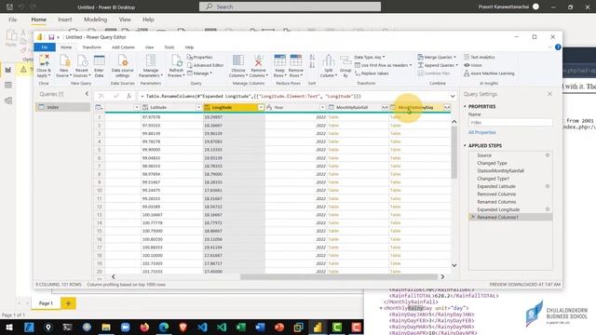Screen dimensions: 596x335
Task: Select the Renamed Columns1 step
Action: [510, 217]
